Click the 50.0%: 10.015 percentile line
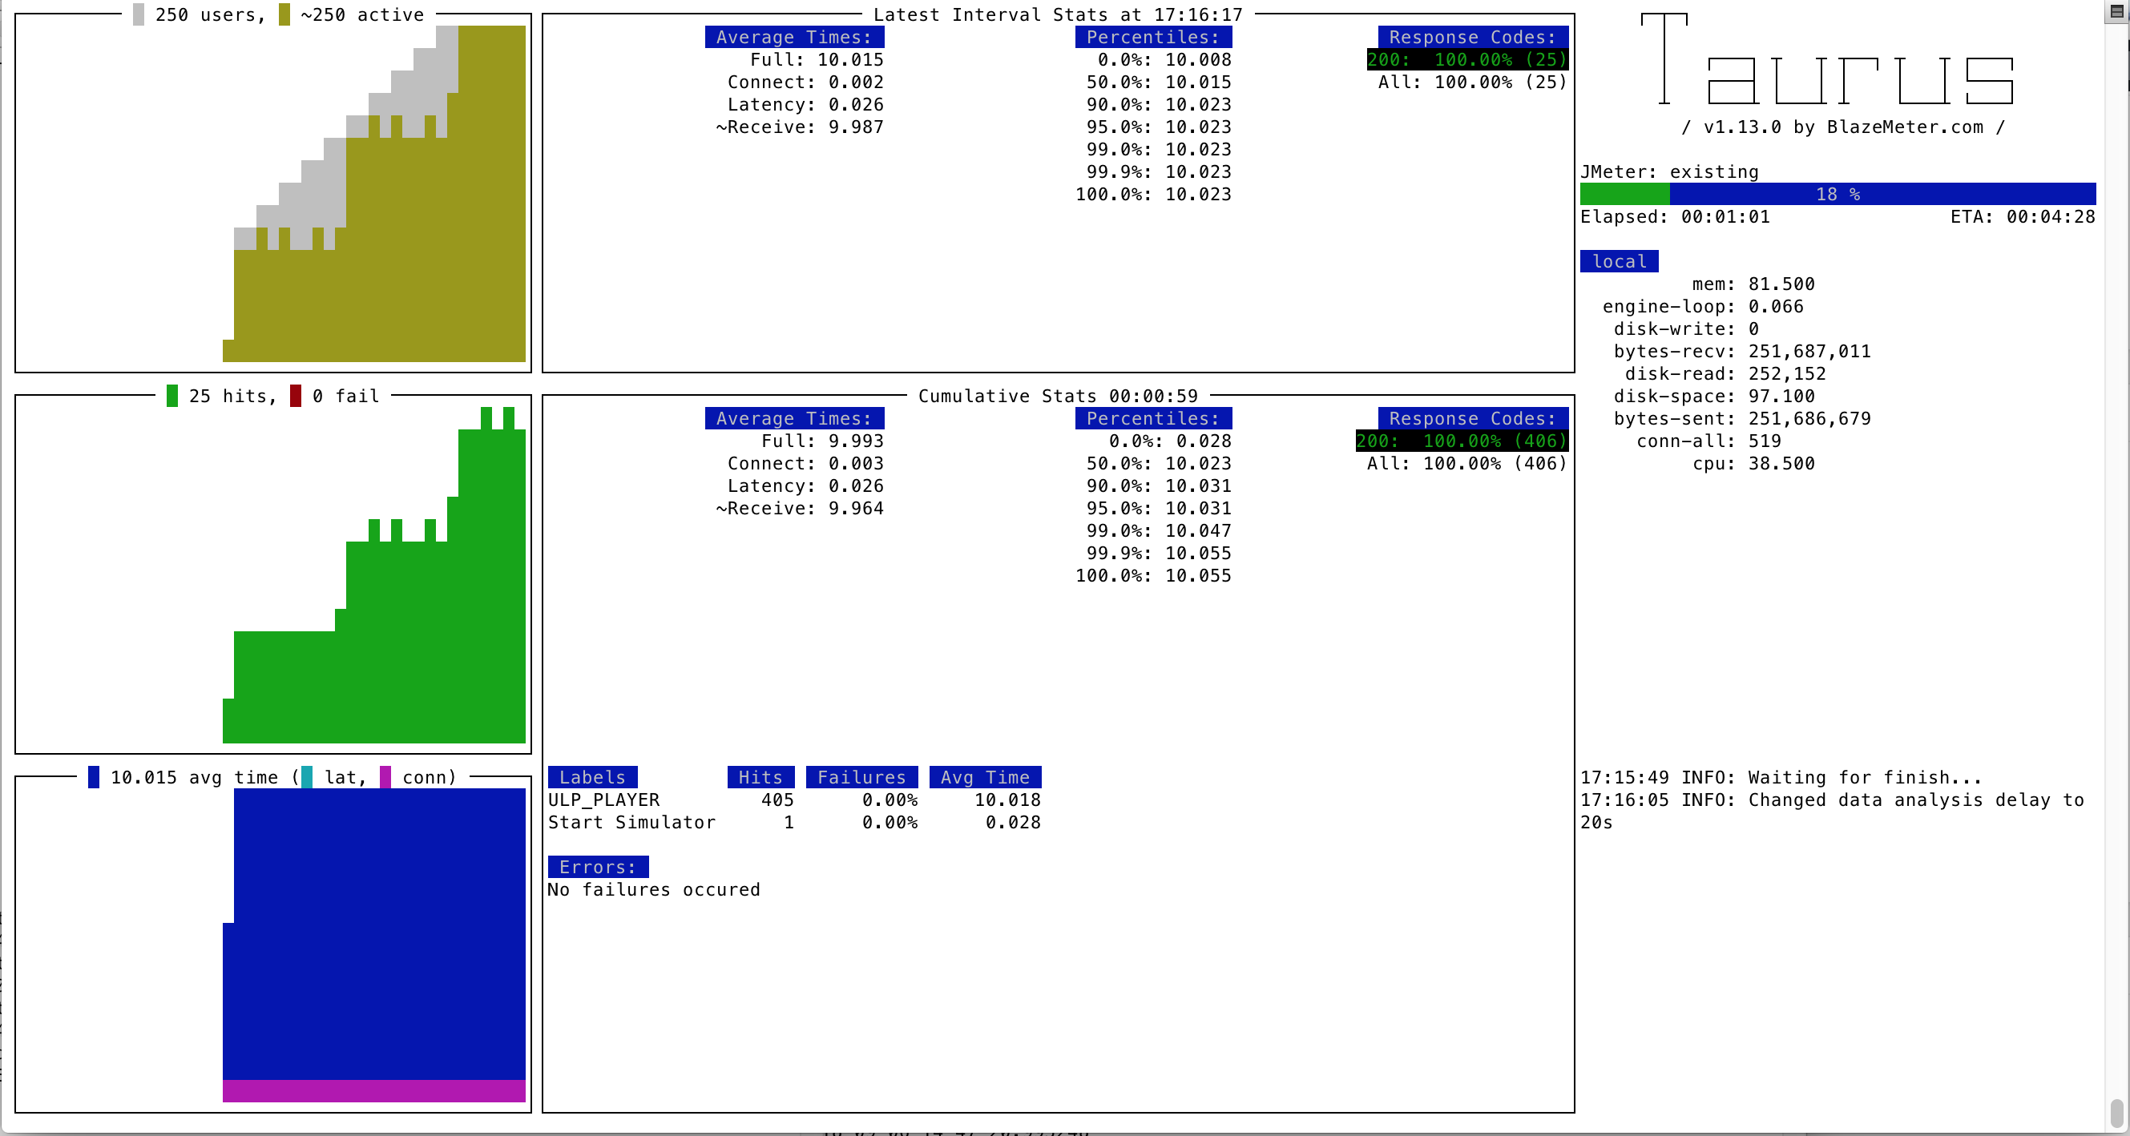 (1159, 82)
